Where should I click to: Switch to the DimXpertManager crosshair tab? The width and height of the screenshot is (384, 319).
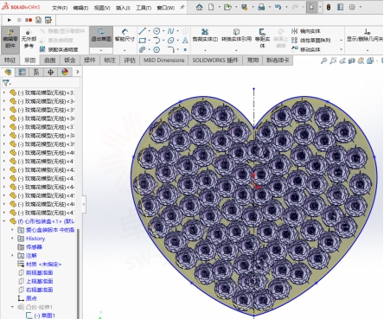pos(50,72)
